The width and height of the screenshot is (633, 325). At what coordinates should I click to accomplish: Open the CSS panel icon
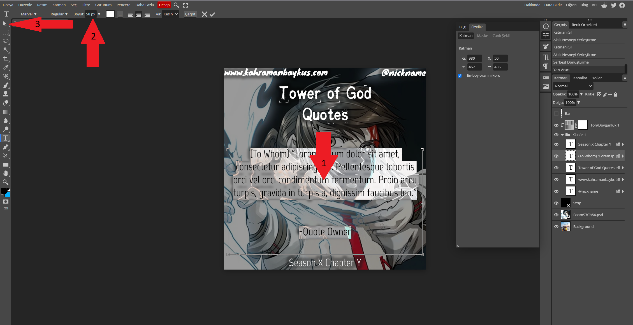[546, 78]
